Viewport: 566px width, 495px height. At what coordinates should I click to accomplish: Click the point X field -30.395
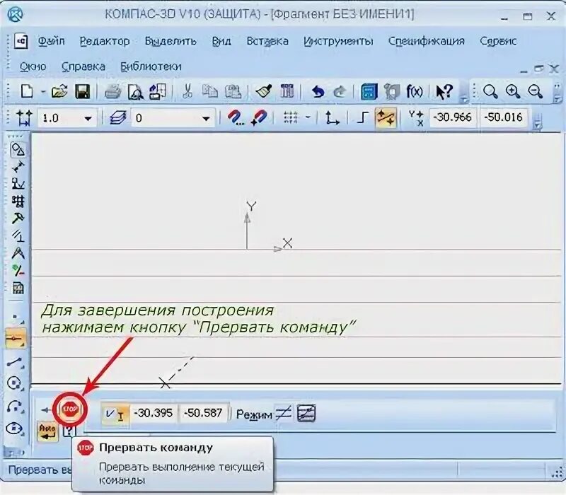pyautogui.click(x=153, y=413)
